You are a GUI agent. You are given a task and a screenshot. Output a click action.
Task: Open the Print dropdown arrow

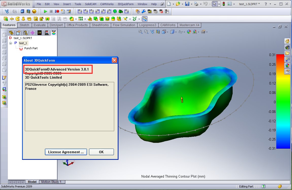click(201, 4)
